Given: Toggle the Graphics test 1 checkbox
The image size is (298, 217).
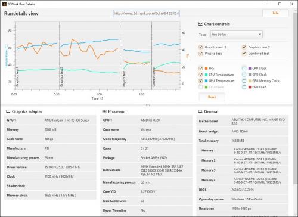Looking at the screenshot, I should point(200,47).
